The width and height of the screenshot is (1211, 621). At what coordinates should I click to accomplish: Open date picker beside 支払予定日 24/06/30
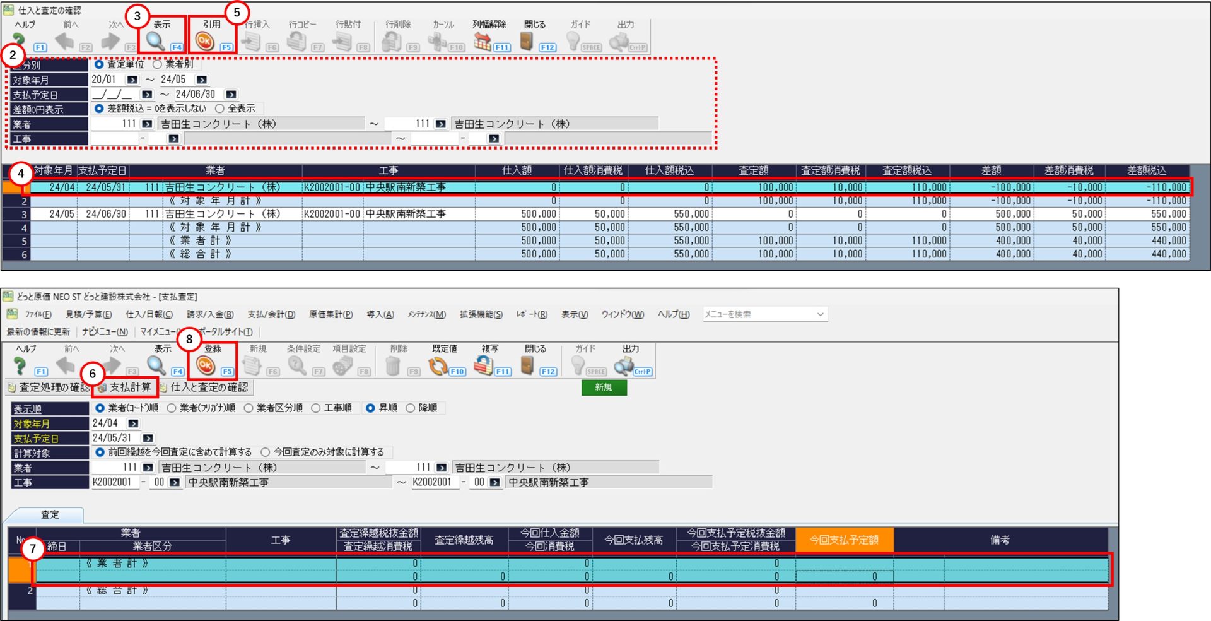(x=231, y=95)
